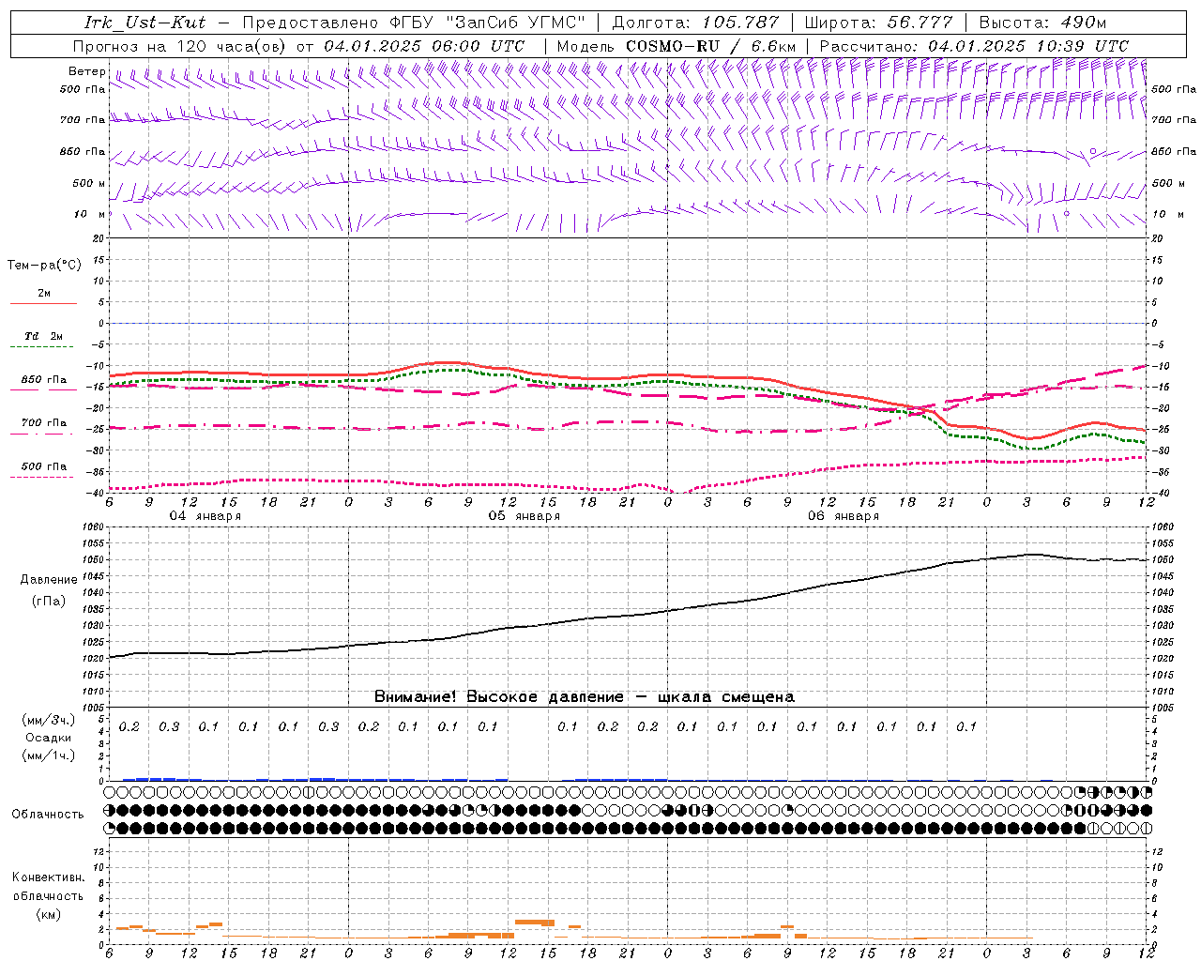Click the 06 января date label
The height and width of the screenshot is (961, 1201).
pos(843,516)
